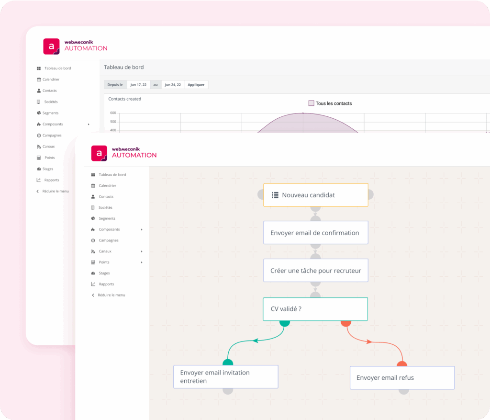Click the Tous les contacts legend color box

(311, 103)
